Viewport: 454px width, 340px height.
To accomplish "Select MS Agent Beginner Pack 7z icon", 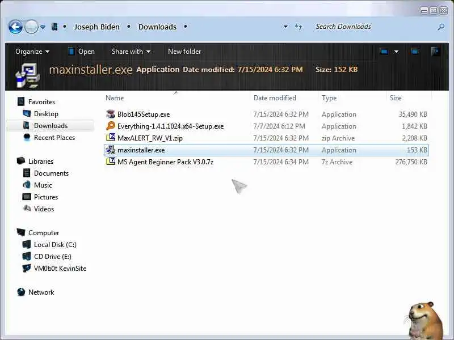I will coord(111,161).
